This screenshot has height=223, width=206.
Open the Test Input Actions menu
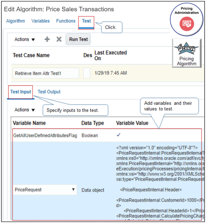[x=25, y=110]
